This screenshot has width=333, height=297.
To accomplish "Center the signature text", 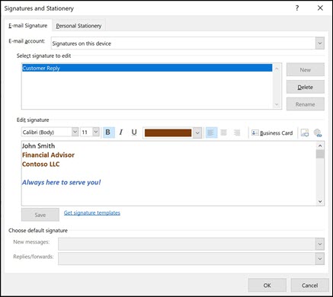I will click(x=224, y=133).
